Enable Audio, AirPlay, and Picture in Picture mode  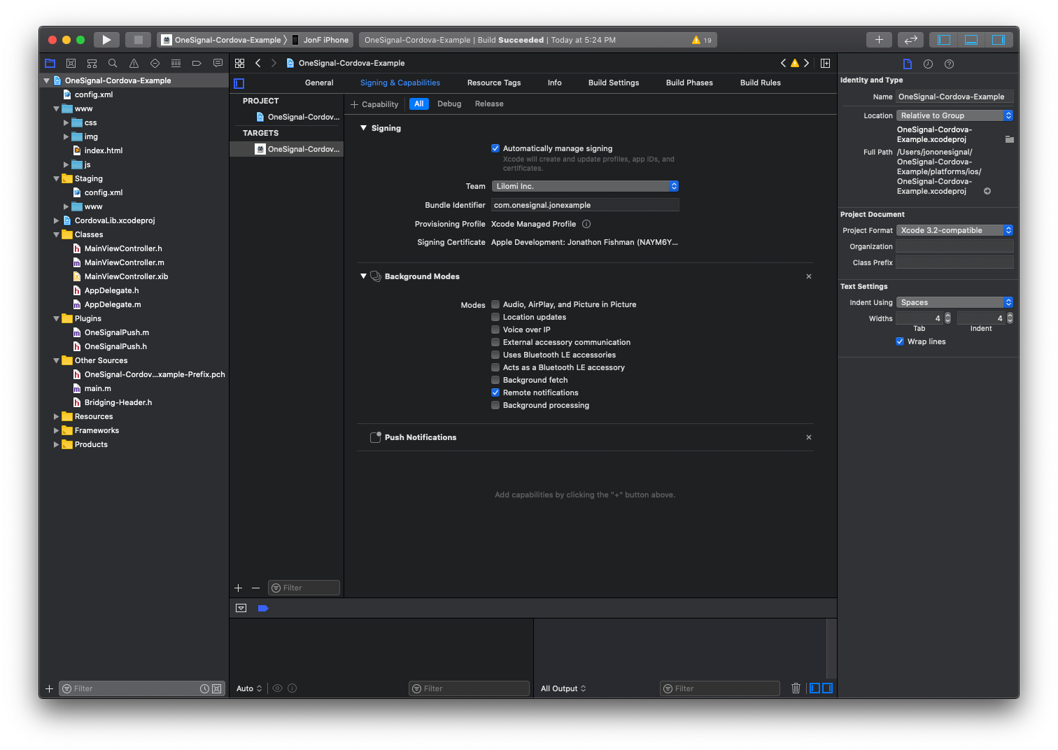click(495, 304)
